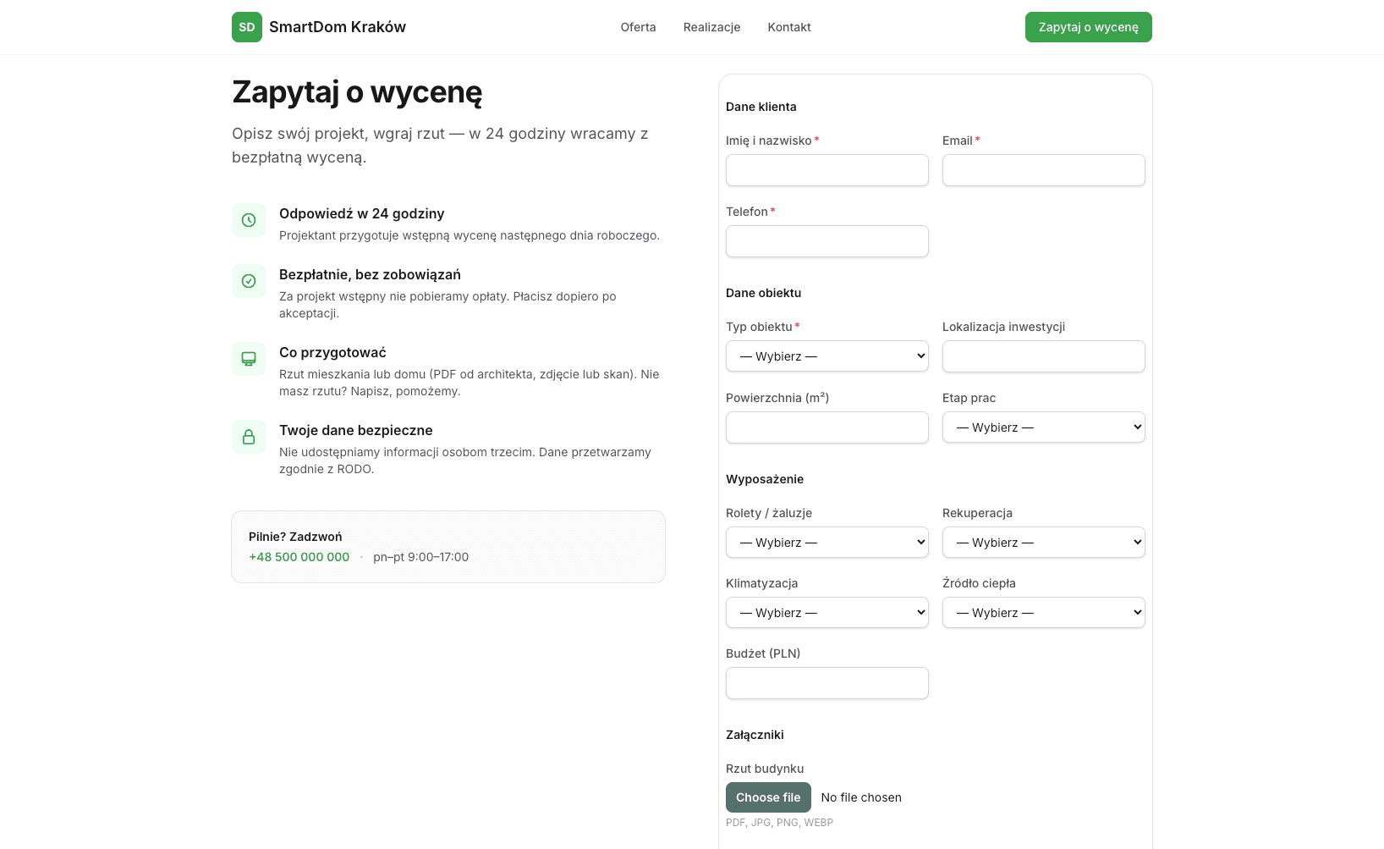Expand the Etap prac select
This screenshot has height=849, width=1384.
click(1043, 427)
